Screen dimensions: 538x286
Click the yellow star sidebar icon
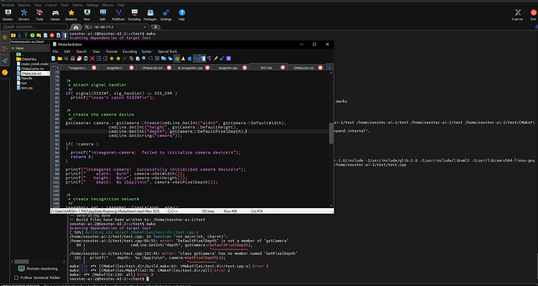5,37
